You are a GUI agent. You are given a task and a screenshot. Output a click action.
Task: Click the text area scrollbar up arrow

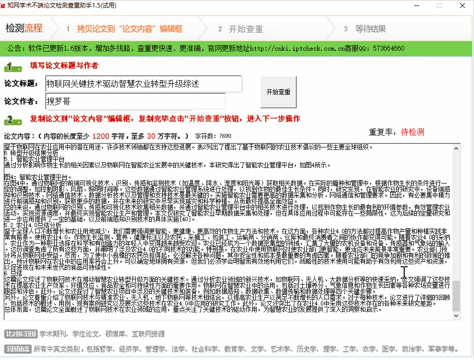tap(456, 148)
